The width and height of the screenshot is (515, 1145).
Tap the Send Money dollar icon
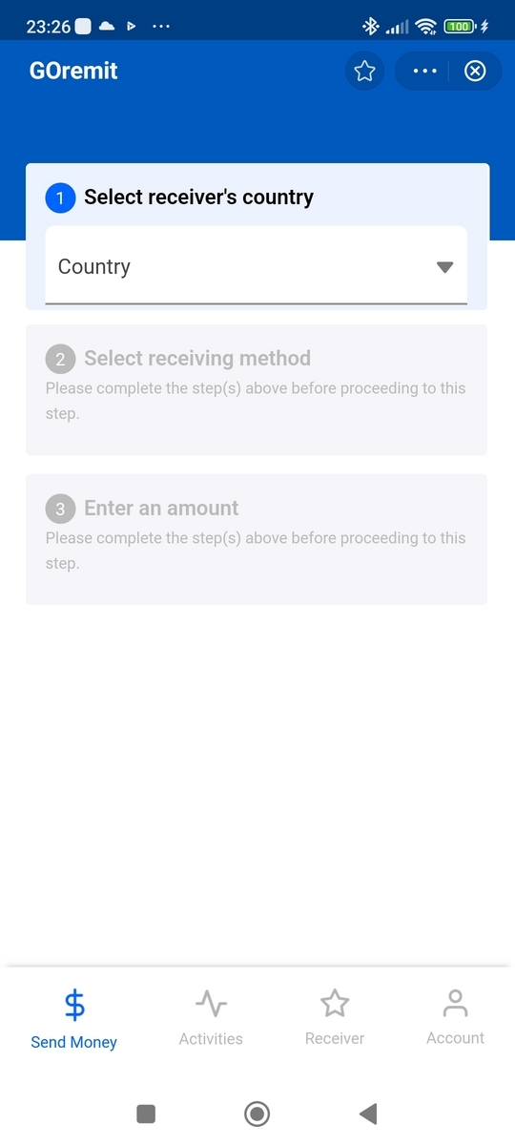point(74,1006)
